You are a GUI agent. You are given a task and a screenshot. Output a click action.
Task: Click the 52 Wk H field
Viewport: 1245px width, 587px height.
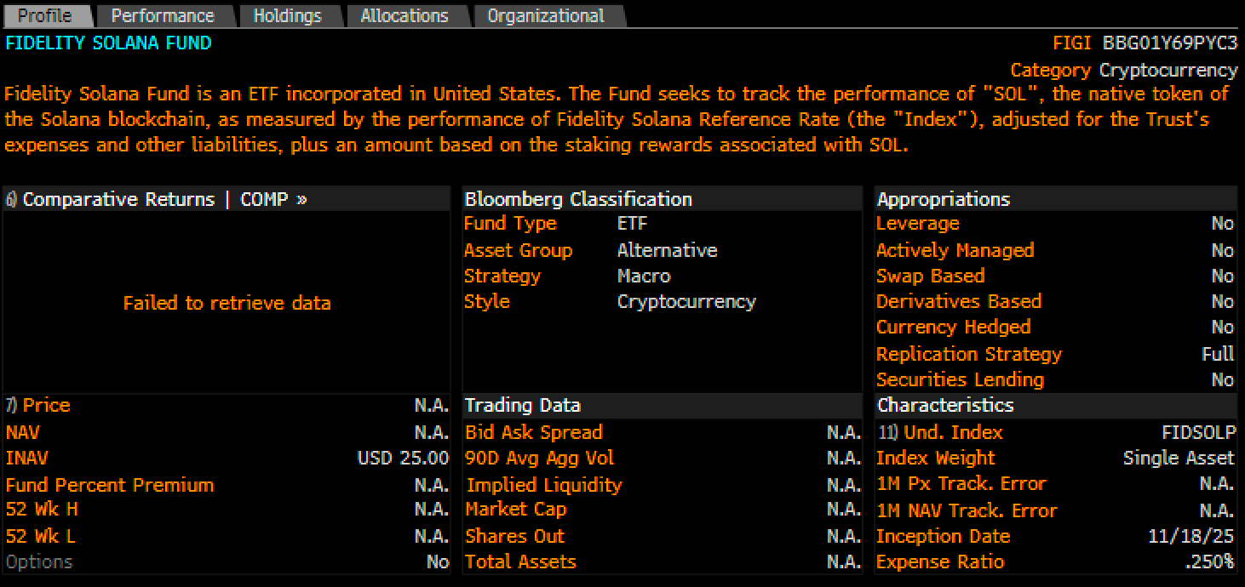(x=41, y=510)
